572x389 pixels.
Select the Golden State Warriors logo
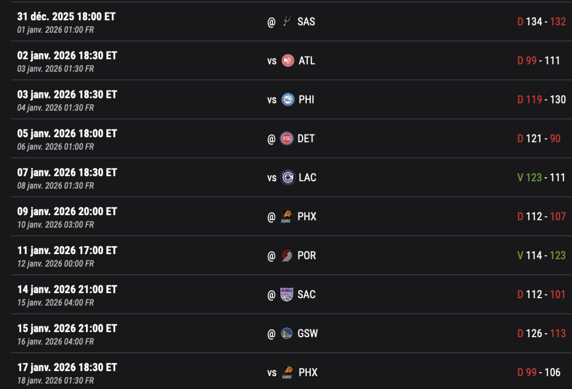pos(287,333)
